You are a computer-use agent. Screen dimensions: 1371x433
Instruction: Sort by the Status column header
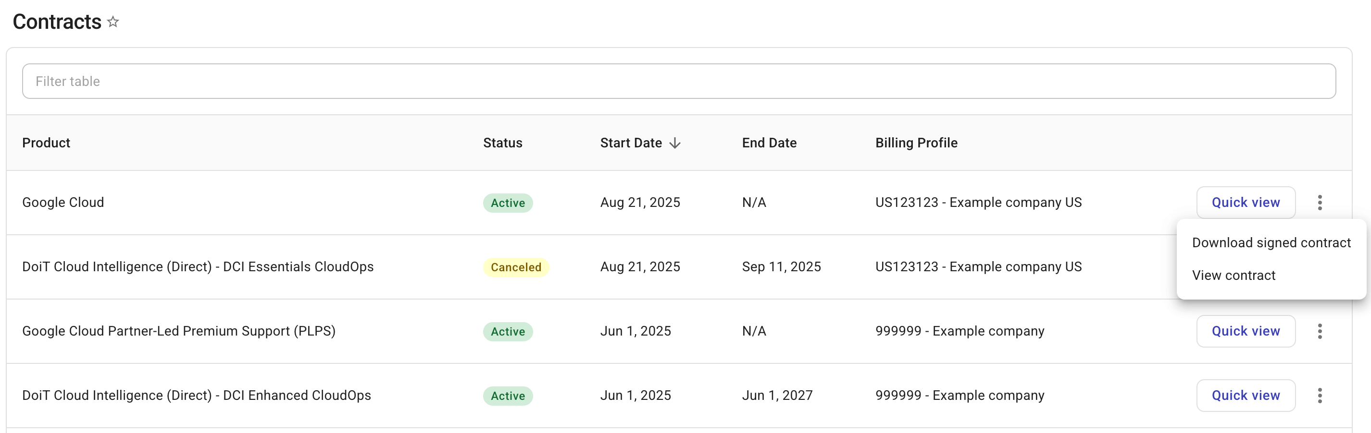coord(502,143)
